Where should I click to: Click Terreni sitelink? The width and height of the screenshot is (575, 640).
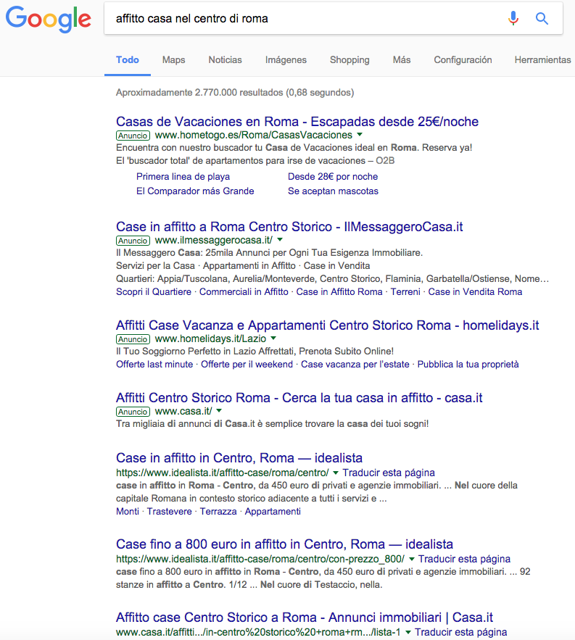405,292
